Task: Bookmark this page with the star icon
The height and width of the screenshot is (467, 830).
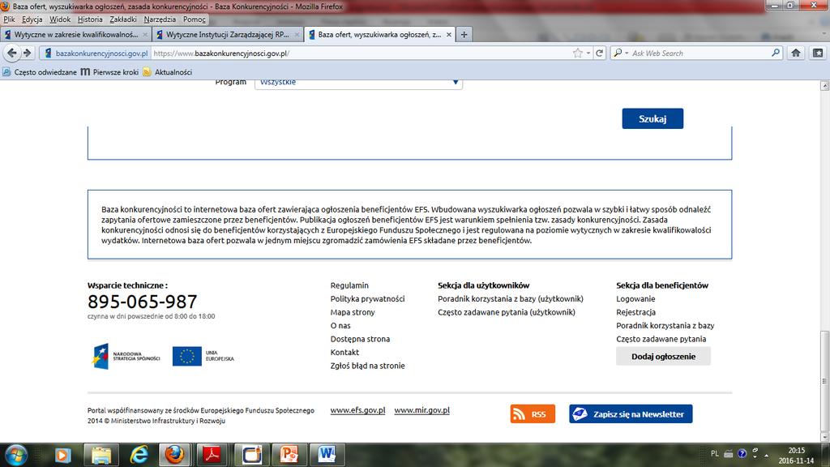Action: pyautogui.click(x=577, y=53)
